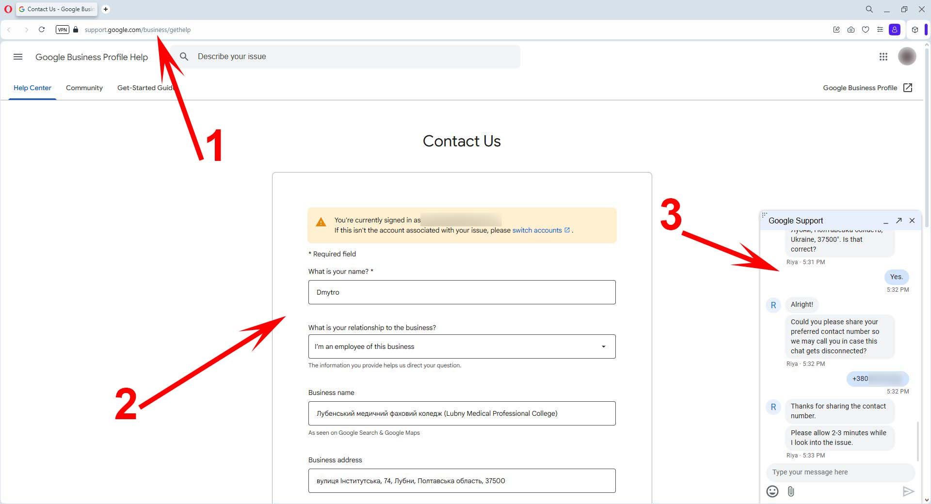Image resolution: width=931 pixels, height=504 pixels.
Task: Click the Business address input field
Action: 462,481
